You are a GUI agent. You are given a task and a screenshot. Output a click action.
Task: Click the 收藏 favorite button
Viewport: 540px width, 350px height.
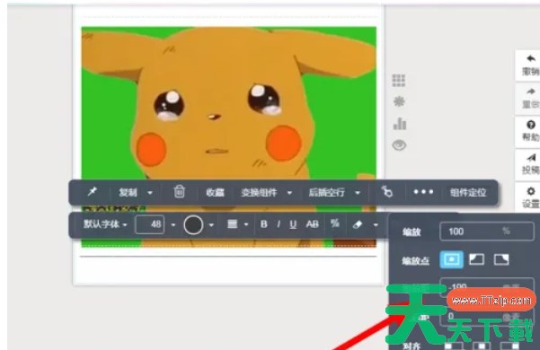coord(216,192)
